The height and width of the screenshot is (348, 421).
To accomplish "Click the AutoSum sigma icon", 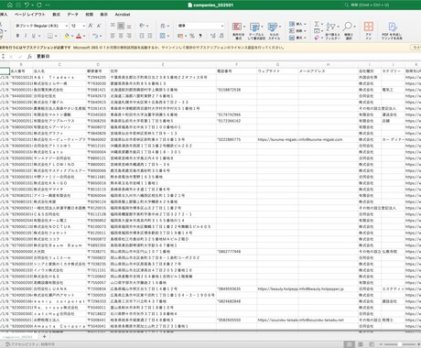I will 317,24.
